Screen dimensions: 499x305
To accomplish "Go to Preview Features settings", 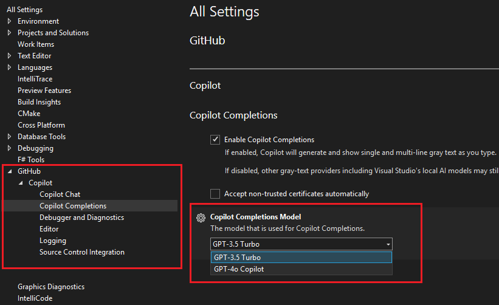I will (x=44, y=91).
